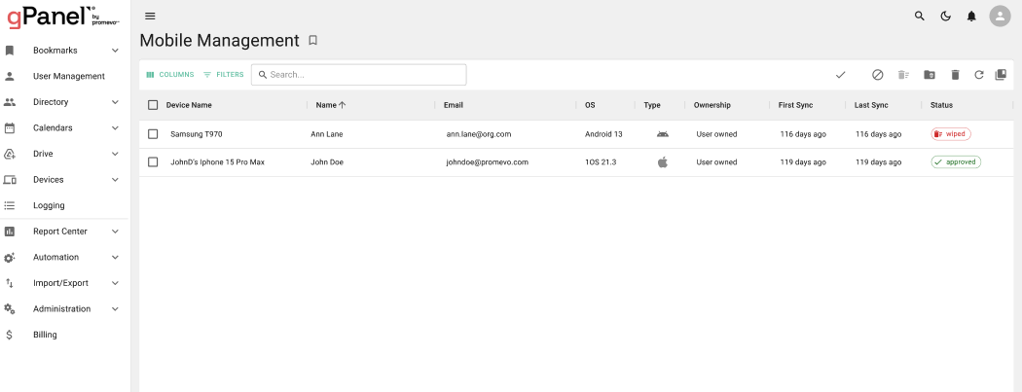
Task: Open the FILTERS button
Action: click(x=224, y=75)
